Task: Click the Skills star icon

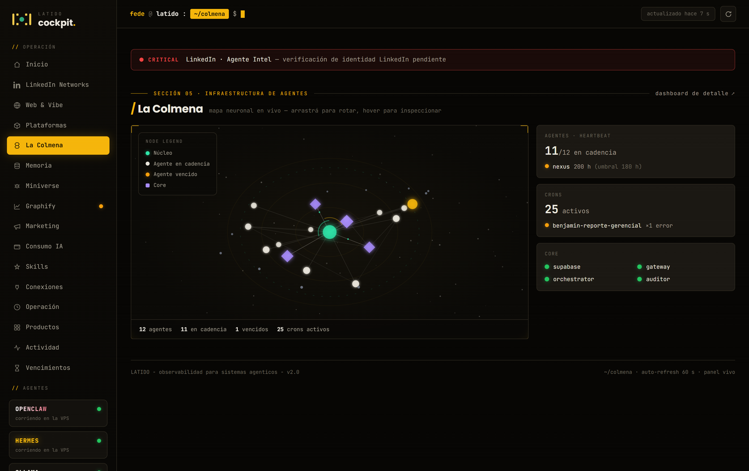Action: pos(17,267)
